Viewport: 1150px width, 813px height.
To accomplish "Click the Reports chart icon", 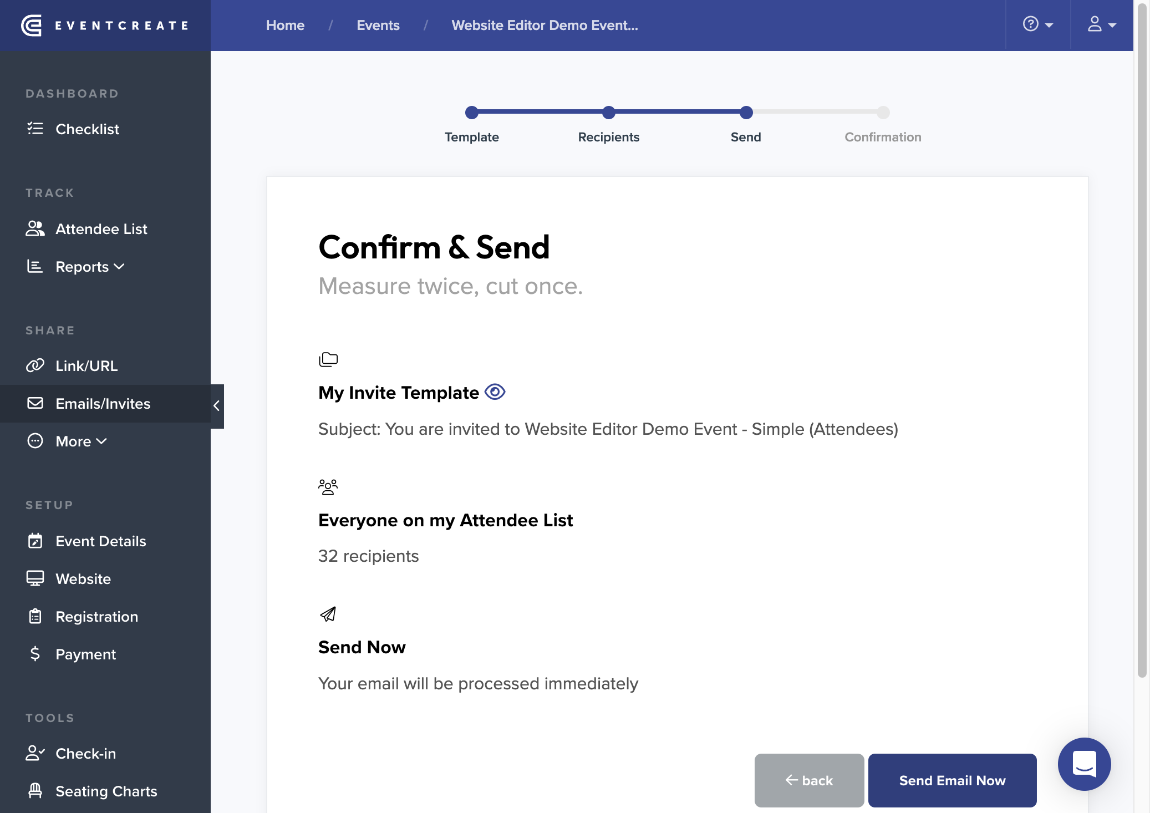I will 35,266.
